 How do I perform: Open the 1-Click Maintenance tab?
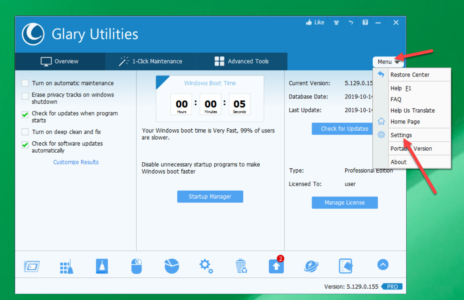pyautogui.click(x=151, y=61)
